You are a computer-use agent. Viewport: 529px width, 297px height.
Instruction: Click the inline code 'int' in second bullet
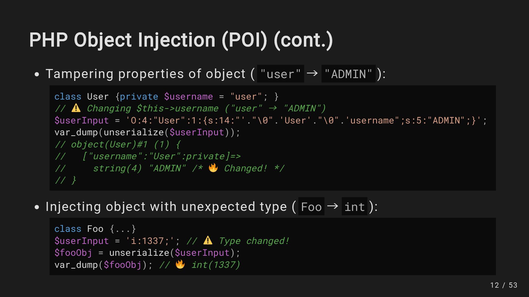pyautogui.click(x=355, y=207)
